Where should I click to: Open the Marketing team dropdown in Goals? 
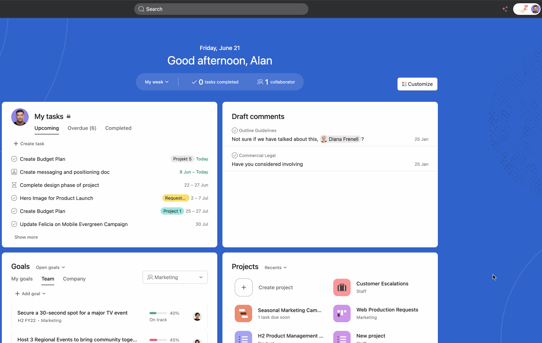coord(175,277)
